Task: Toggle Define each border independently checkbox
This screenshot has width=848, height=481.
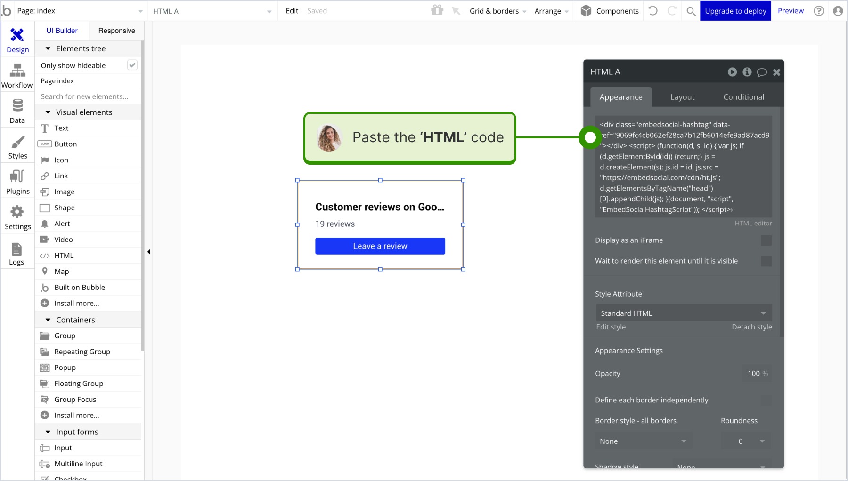Action: click(766, 400)
